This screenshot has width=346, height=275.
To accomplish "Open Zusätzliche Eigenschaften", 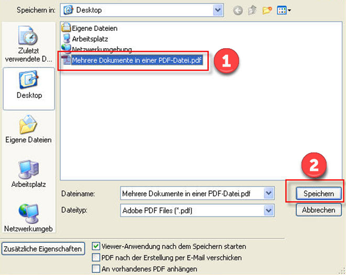I will pyautogui.click(x=43, y=249).
